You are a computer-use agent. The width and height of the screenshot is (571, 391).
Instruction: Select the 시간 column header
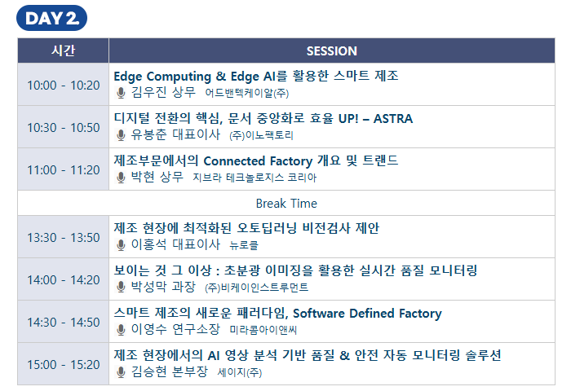coord(63,51)
